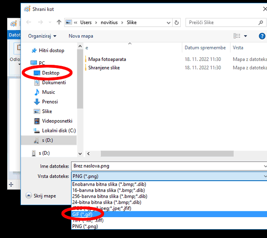The width and height of the screenshot is (267, 238).
Task: Click the refresh icon beside the address bar
Action: (177, 23)
